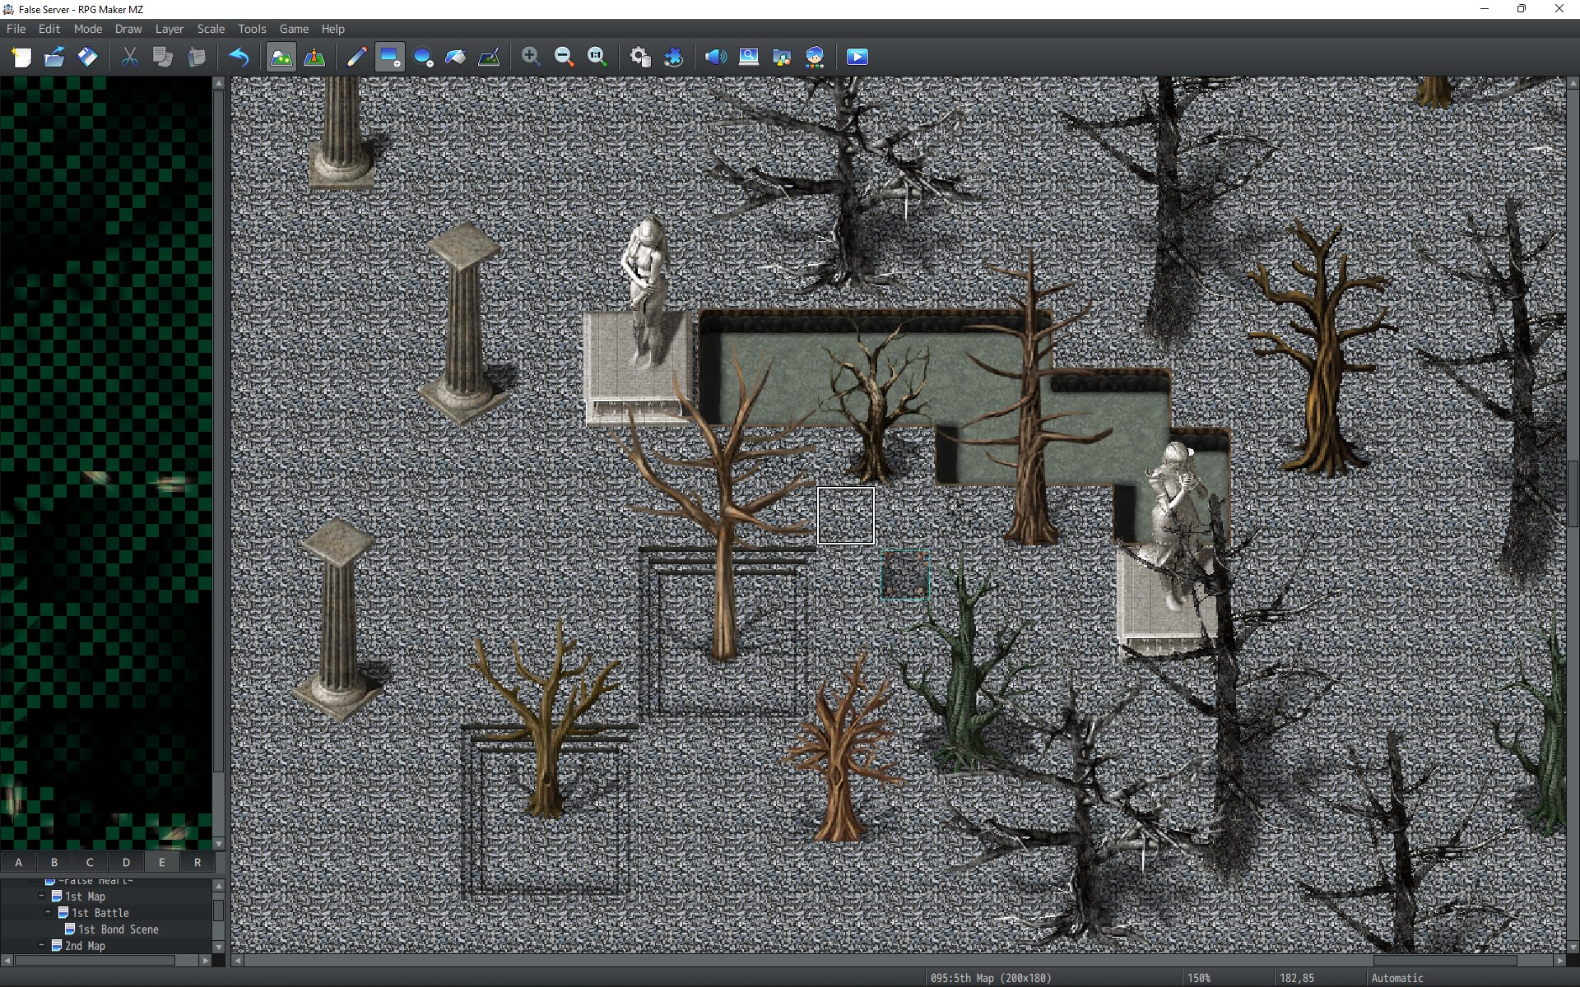The height and width of the screenshot is (987, 1580).
Task: Open the Tools menu
Action: pos(251,29)
